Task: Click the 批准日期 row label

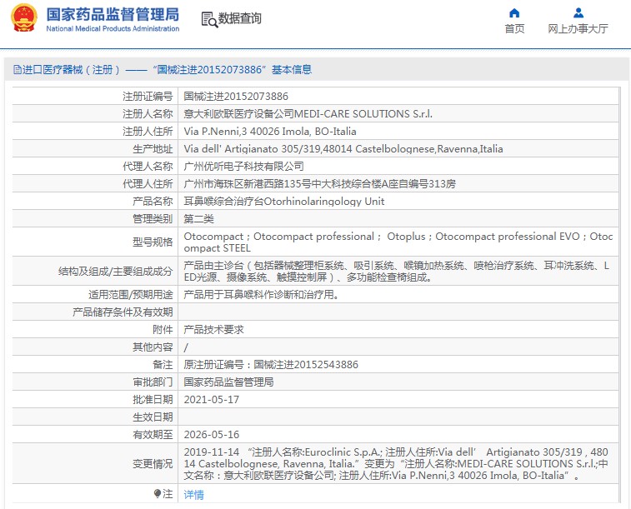Action: pos(153,400)
